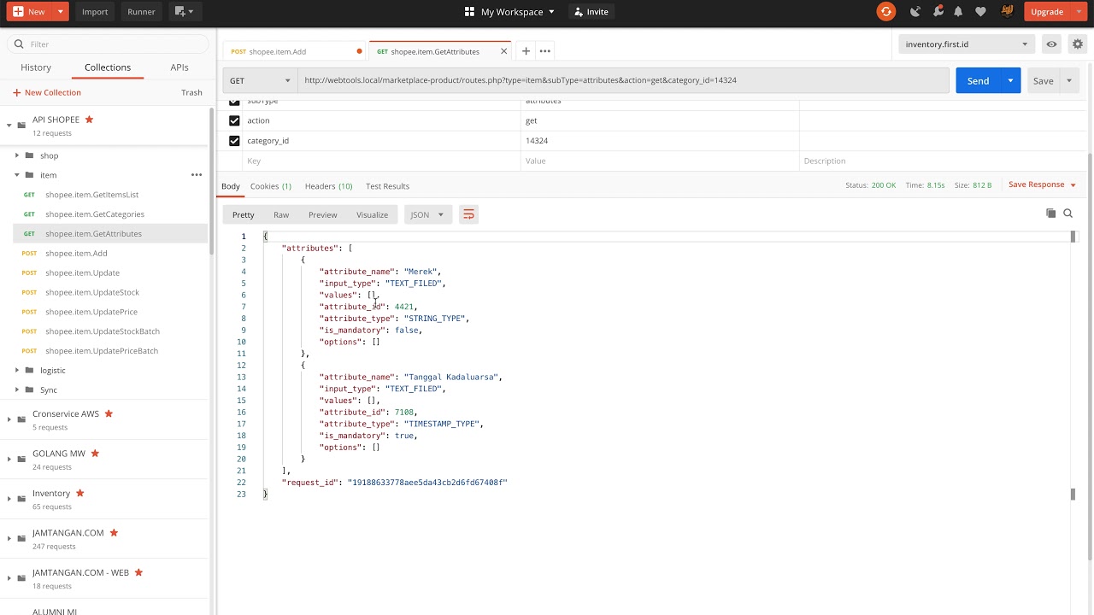Open the JSON format dropdown
The height and width of the screenshot is (615, 1094).
[427, 214]
